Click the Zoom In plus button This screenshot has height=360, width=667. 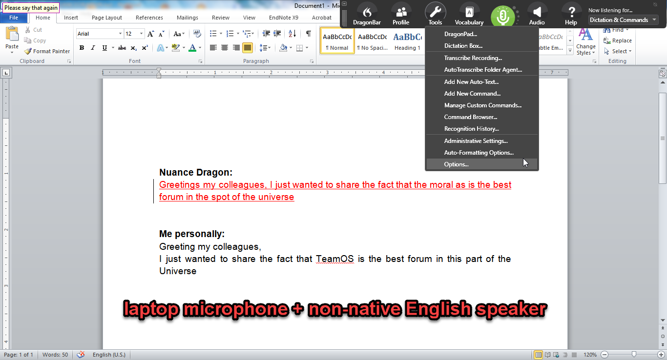point(662,355)
